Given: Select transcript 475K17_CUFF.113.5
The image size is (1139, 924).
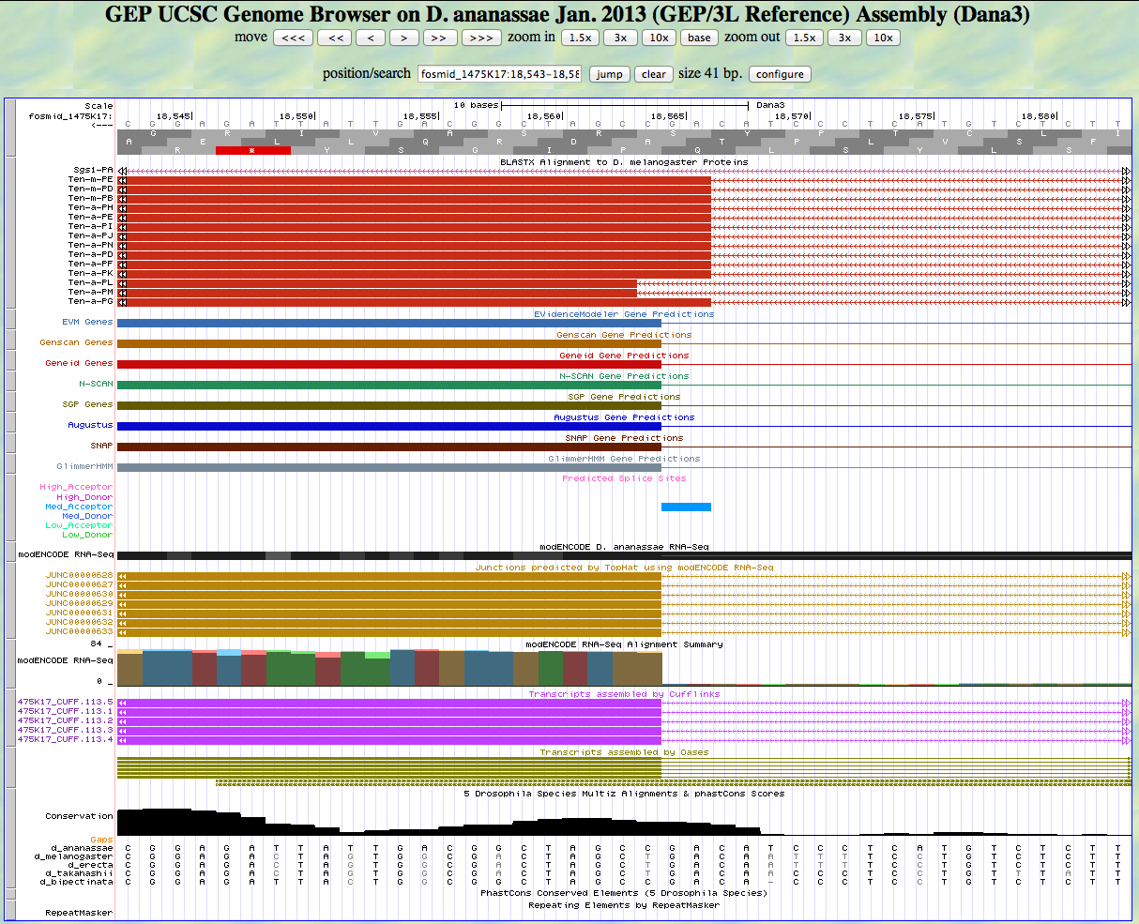Looking at the screenshot, I should click(x=65, y=702).
